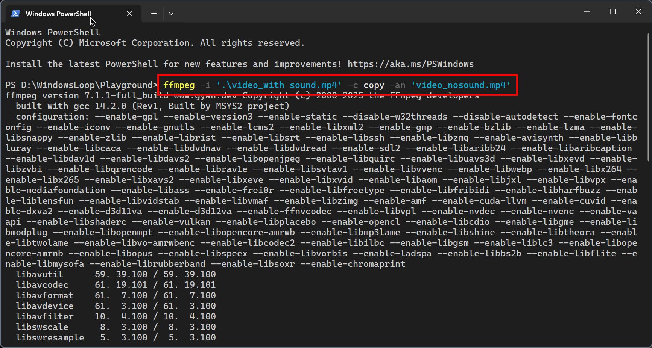Click the 'libavformat' version line

[x=116, y=295]
